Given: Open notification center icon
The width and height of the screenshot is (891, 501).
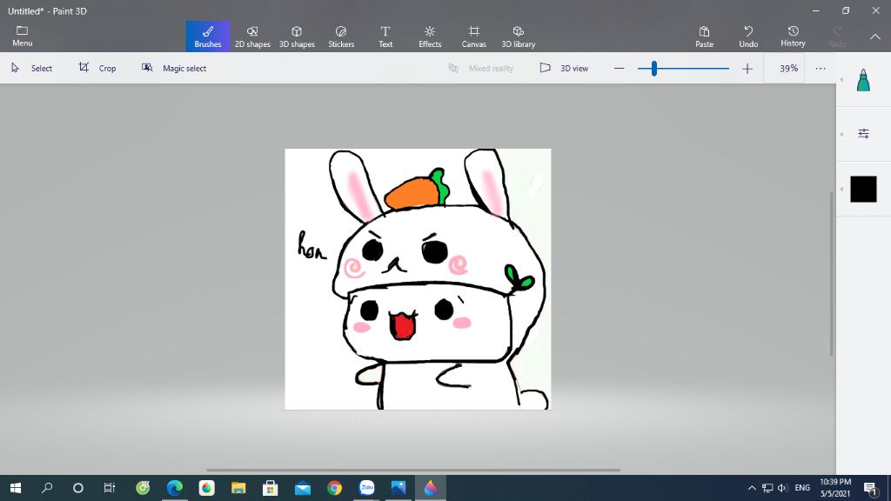Looking at the screenshot, I should (x=870, y=488).
